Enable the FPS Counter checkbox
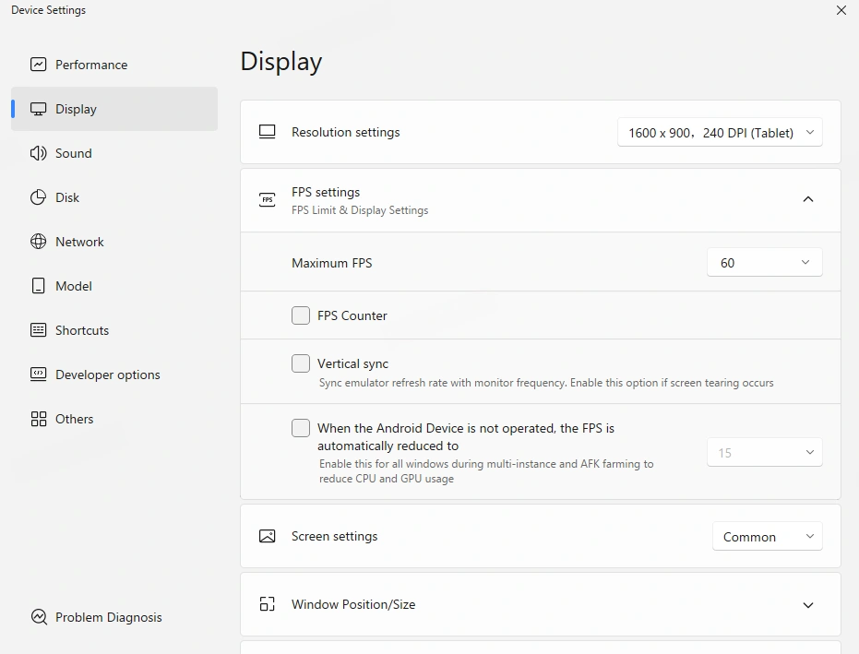 [x=301, y=315]
